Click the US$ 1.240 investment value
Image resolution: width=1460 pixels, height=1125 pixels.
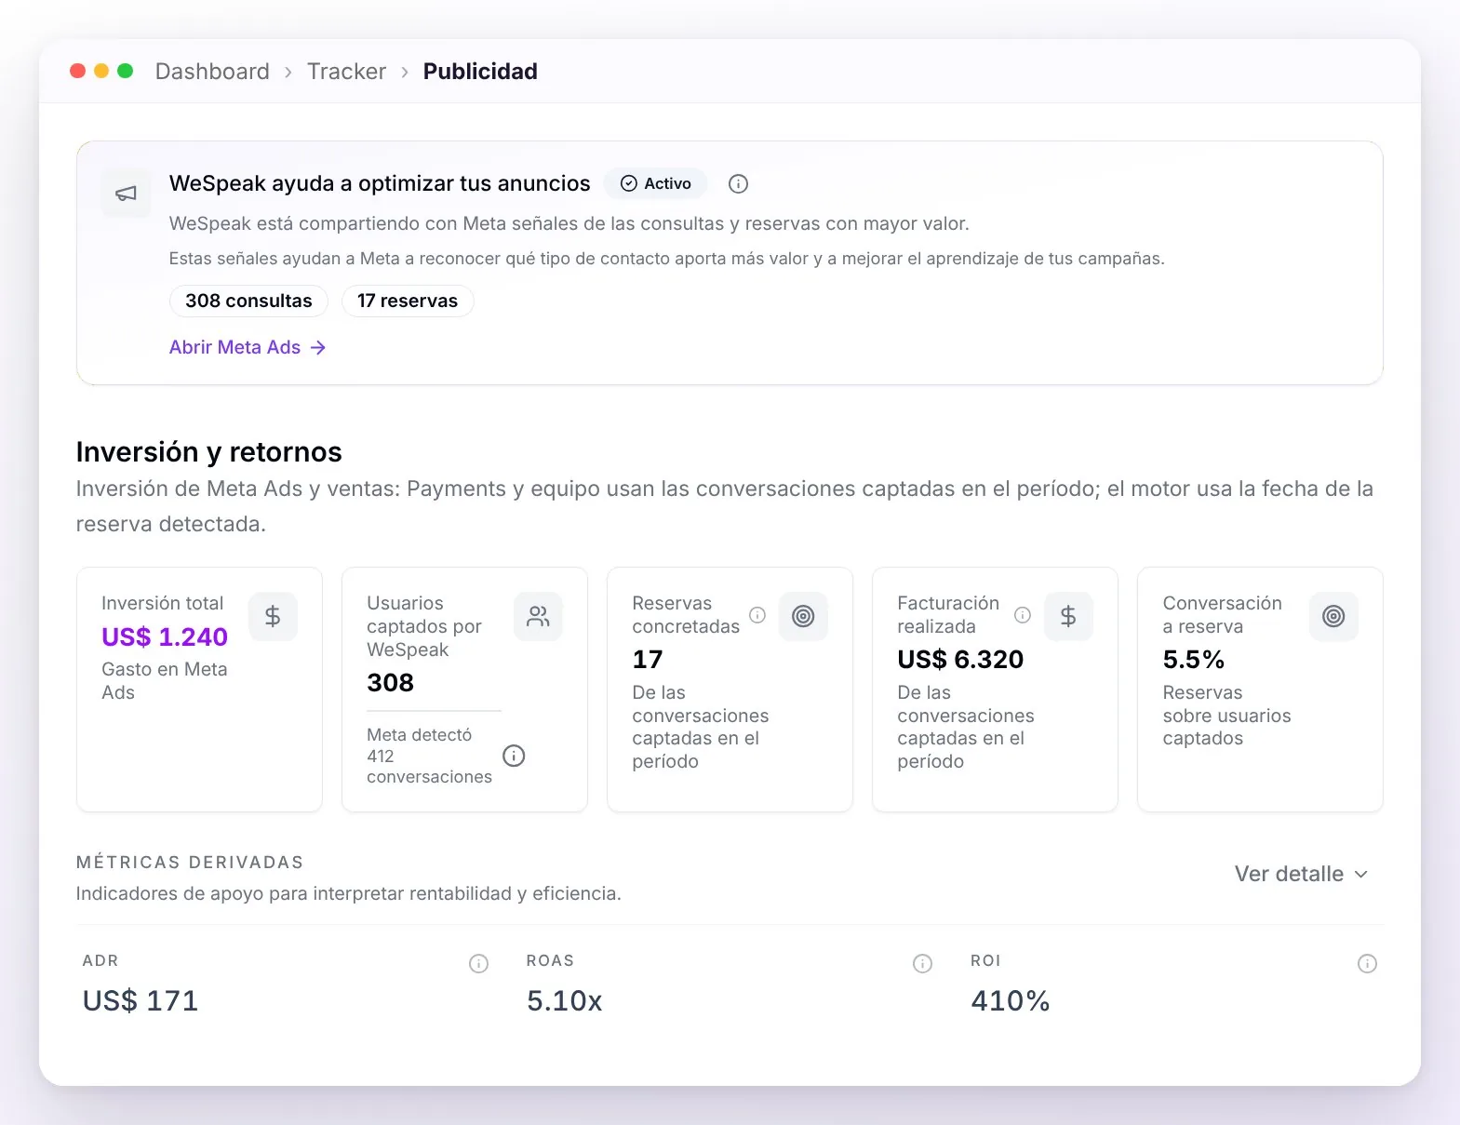[165, 636]
